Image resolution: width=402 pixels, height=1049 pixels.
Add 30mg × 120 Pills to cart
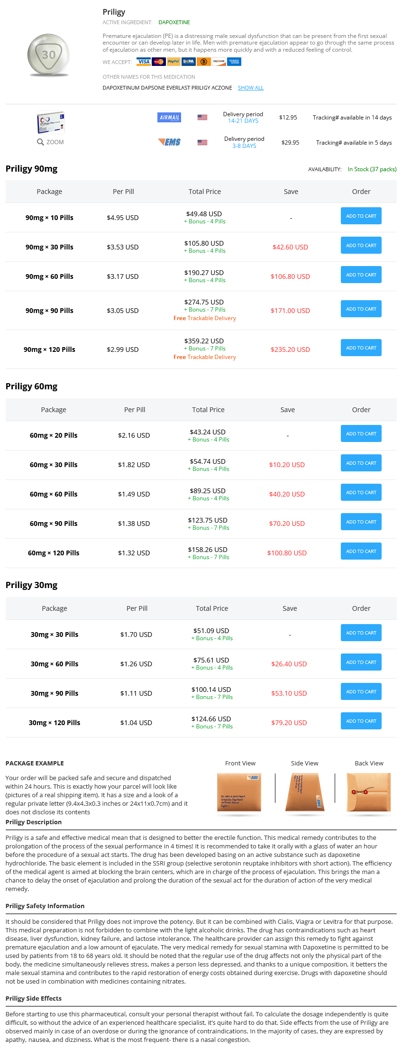click(x=361, y=721)
